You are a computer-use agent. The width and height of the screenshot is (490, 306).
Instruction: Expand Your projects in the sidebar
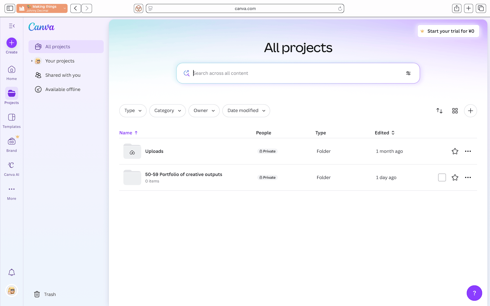tap(32, 61)
